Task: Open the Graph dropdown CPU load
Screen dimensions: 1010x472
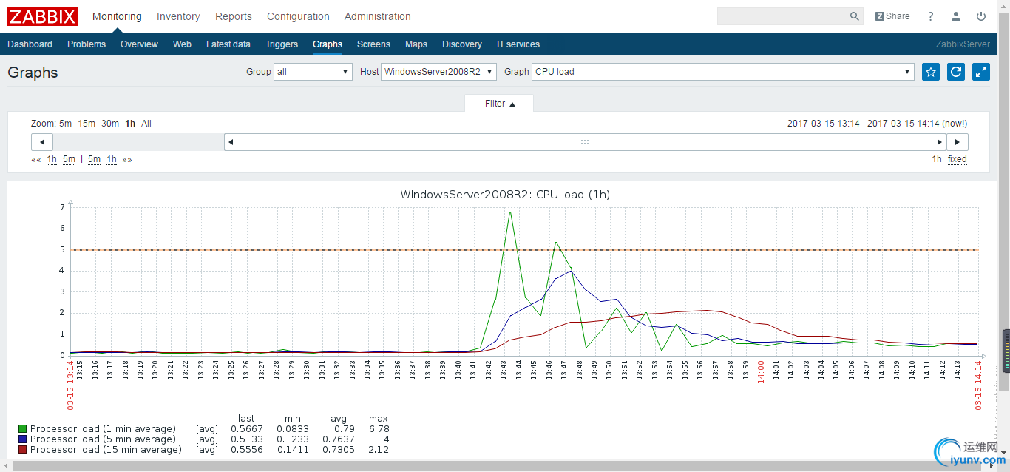Action: point(723,72)
